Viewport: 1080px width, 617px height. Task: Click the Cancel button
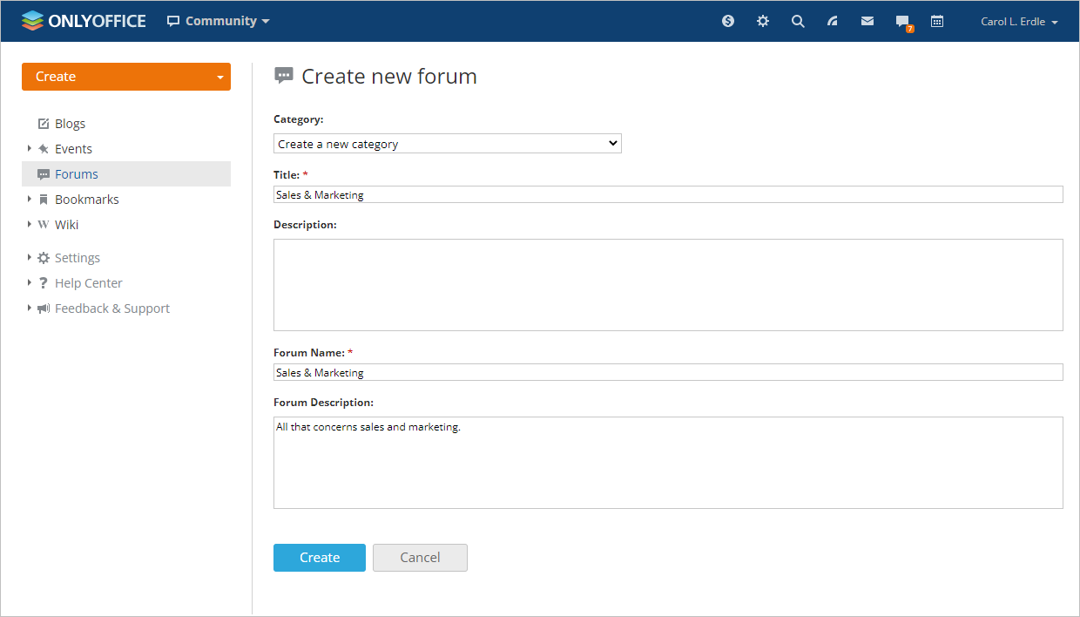(x=420, y=558)
